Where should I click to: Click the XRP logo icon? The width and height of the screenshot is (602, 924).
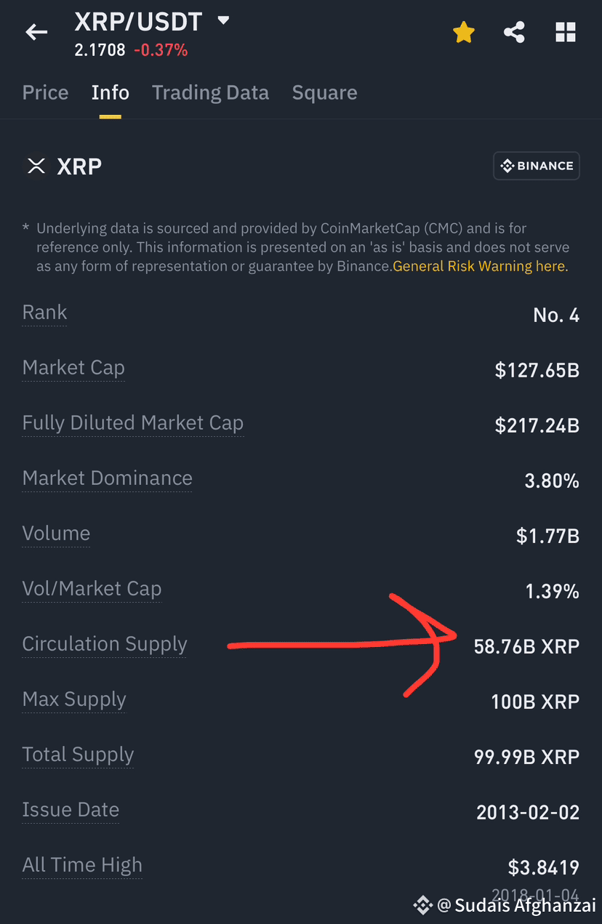[x=36, y=166]
